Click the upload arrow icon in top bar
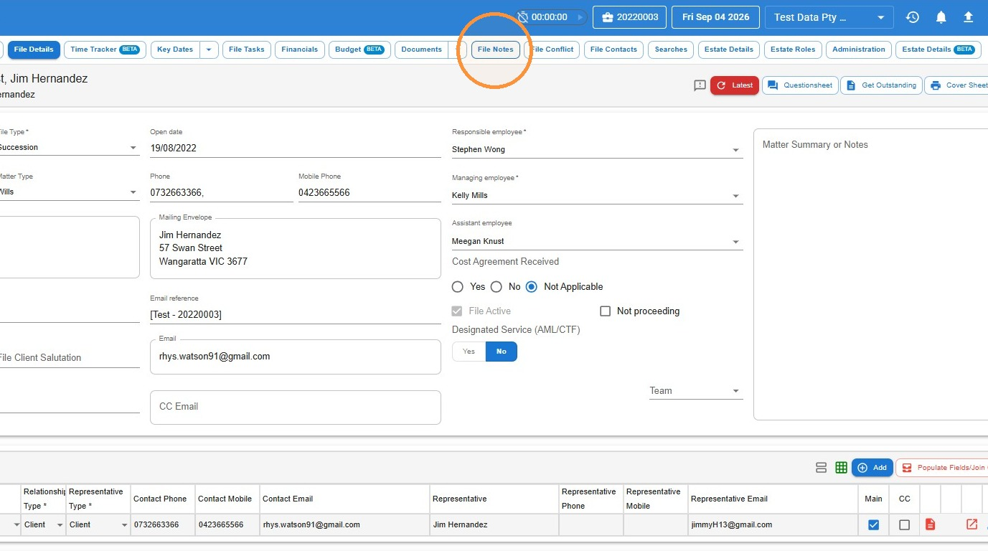This screenshot has height=551, width=988. point(969,17)
